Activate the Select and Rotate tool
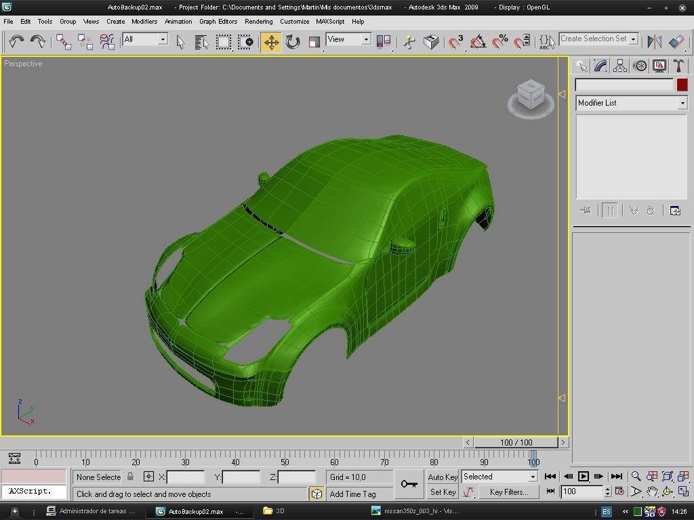 pyautogui.click(x=293, y=42)
